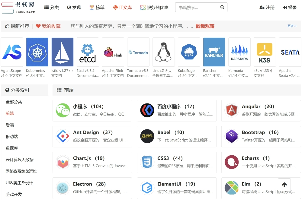
Task: Open the 分类 menu in navigation
Action: (52, 8)
